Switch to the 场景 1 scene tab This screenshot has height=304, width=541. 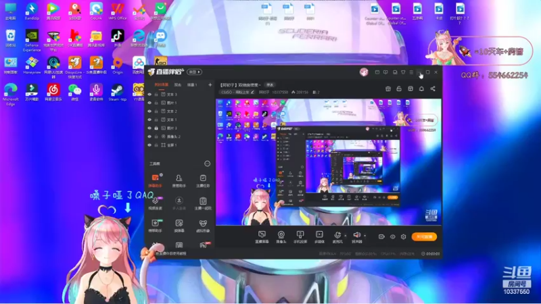click(192, 85)
